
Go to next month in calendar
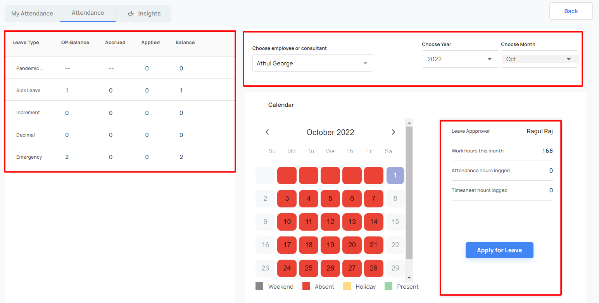coord(394,132)
